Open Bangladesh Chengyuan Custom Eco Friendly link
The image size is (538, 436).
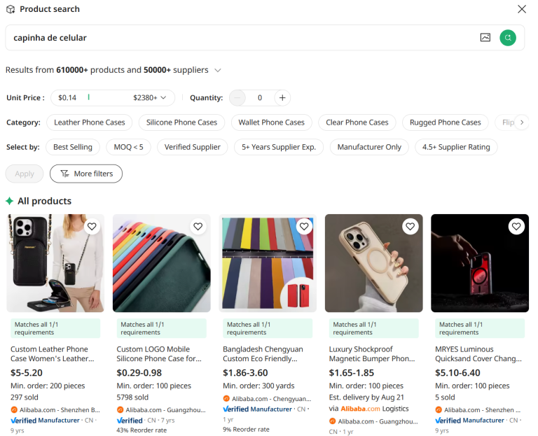[x=263, y=353]
